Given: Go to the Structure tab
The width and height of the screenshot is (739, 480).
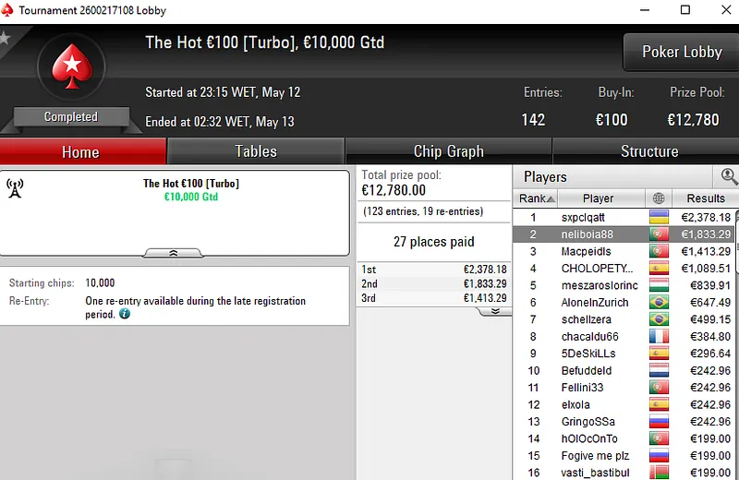Looking at the screenshot, I should (x=648, y=151).
